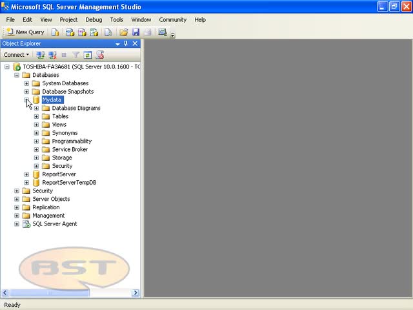Select the Tables tree item
413x310 pixels.
(x=60, y=116)
